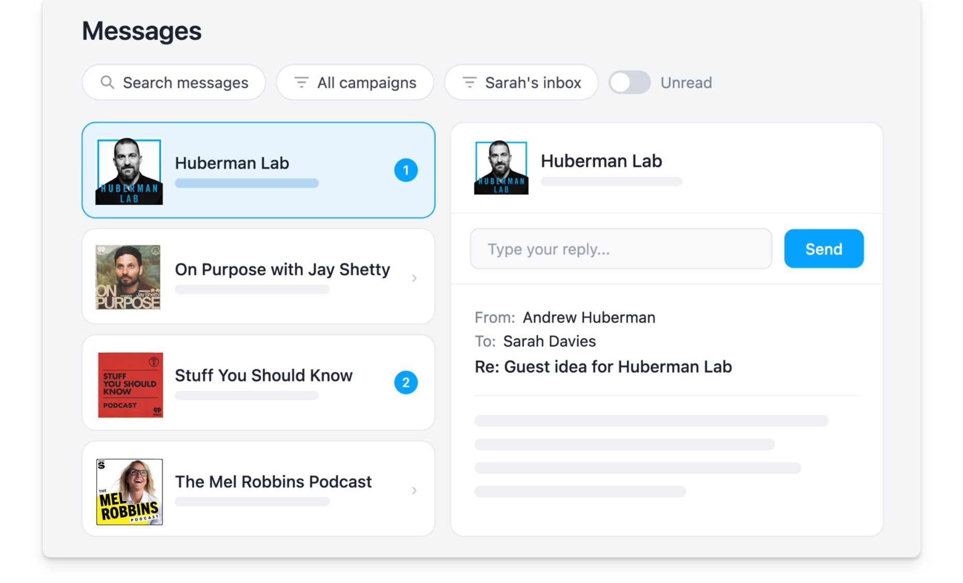Open the Sarah's inbox selector
963x583 pixels.
coord(520,82)
